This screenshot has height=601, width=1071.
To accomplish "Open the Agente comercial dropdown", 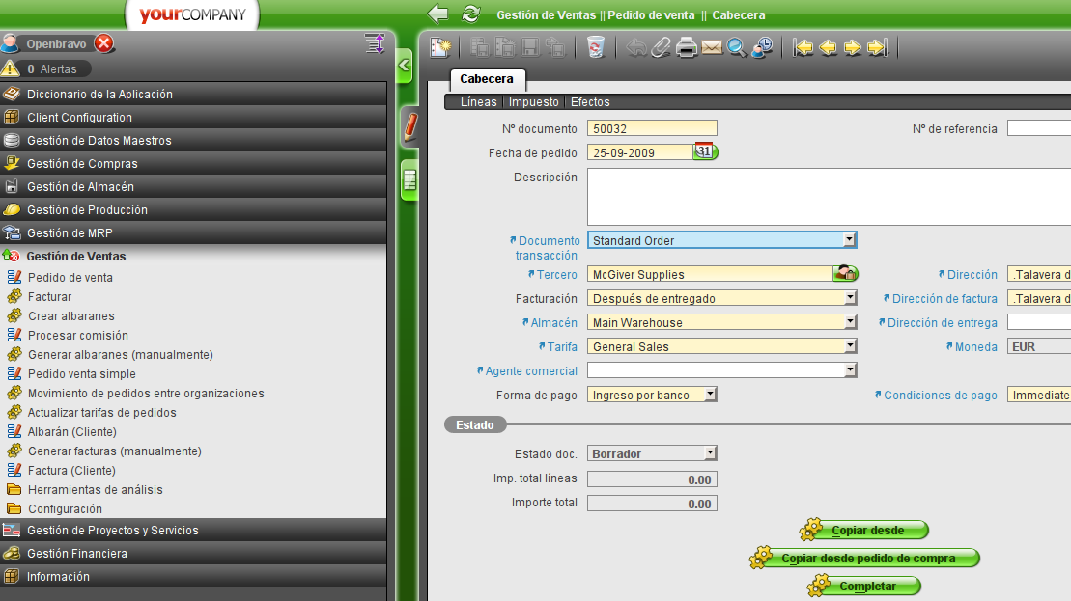I will pyautogui.click(x=850, y=370).
